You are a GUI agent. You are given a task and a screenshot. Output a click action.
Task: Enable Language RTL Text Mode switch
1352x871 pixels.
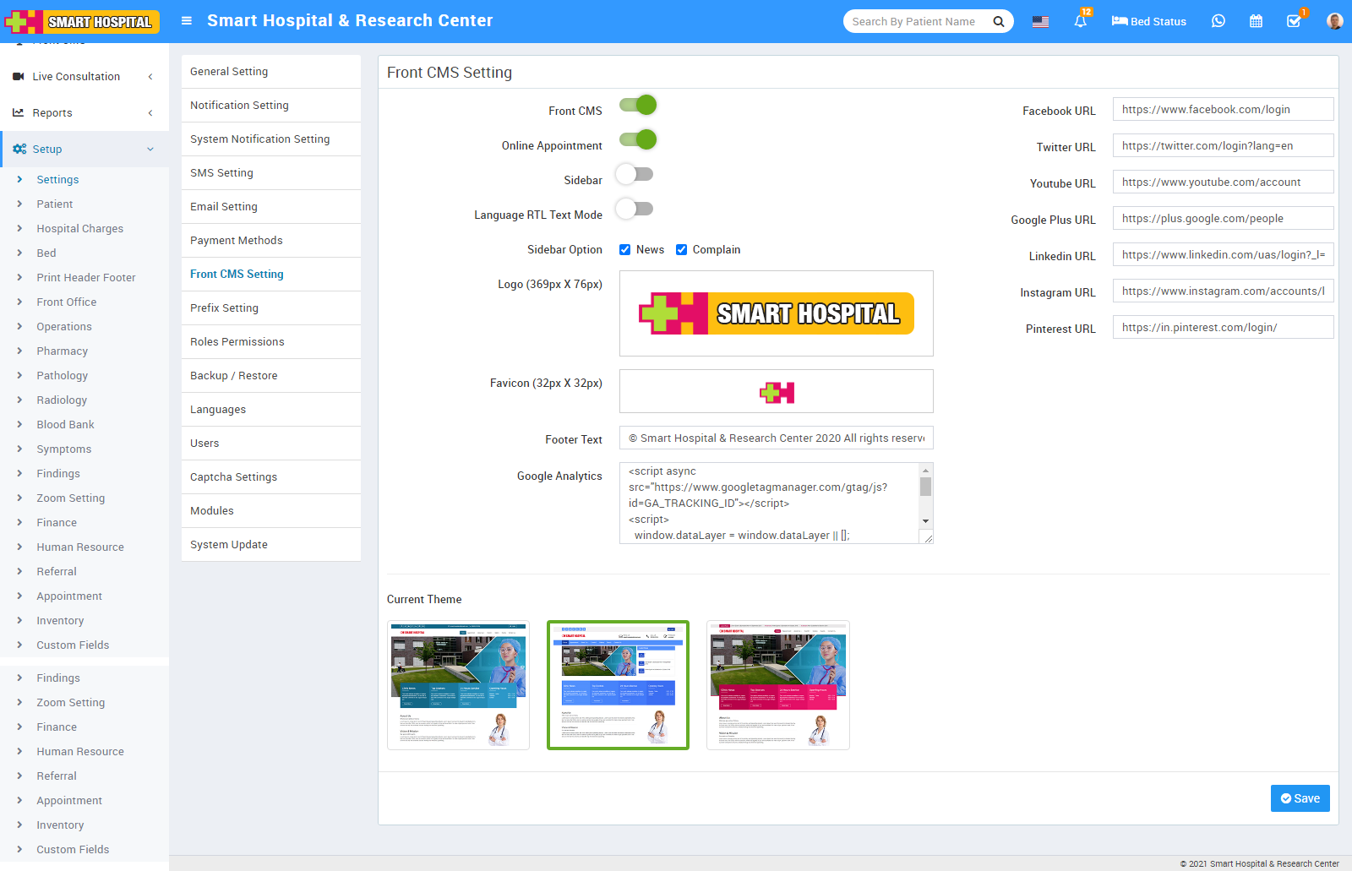point(635,209)
